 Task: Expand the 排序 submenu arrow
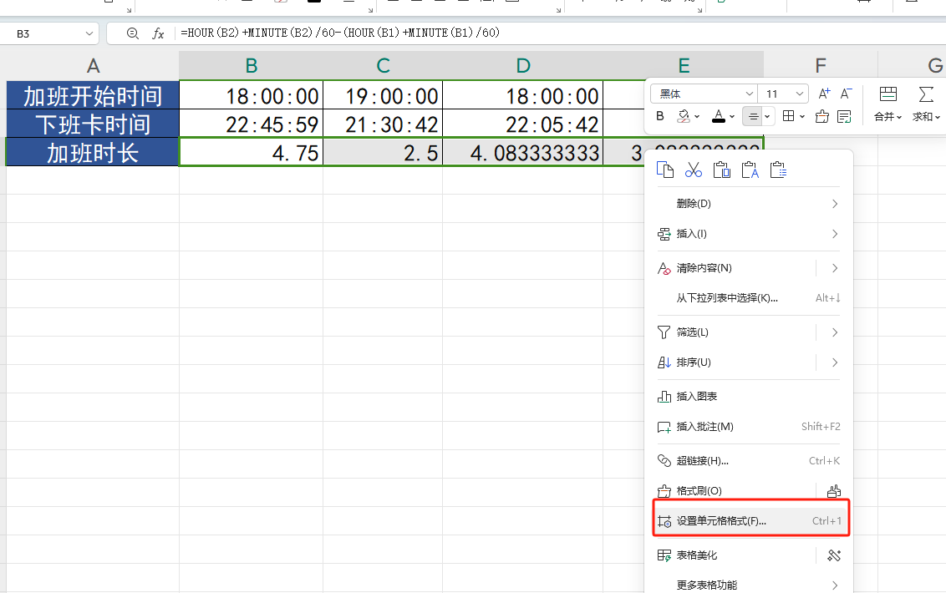pyautogui.click(x=835, y=362)
